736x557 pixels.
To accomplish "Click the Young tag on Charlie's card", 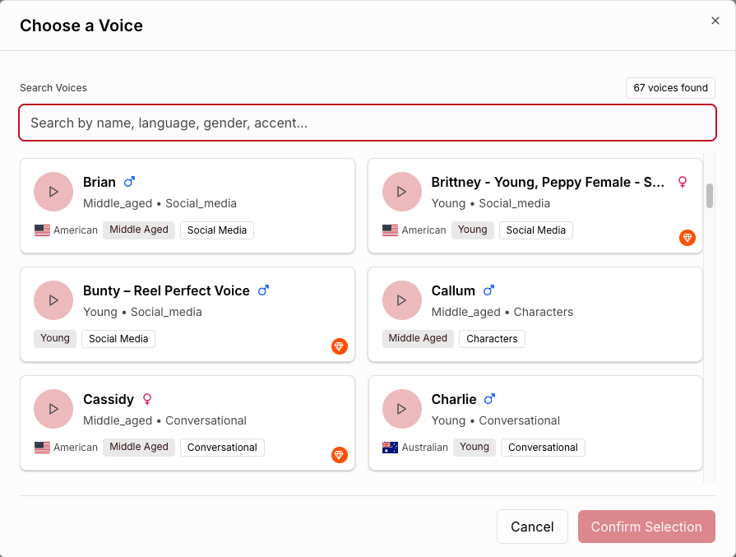I will click(x=474, y=447).
